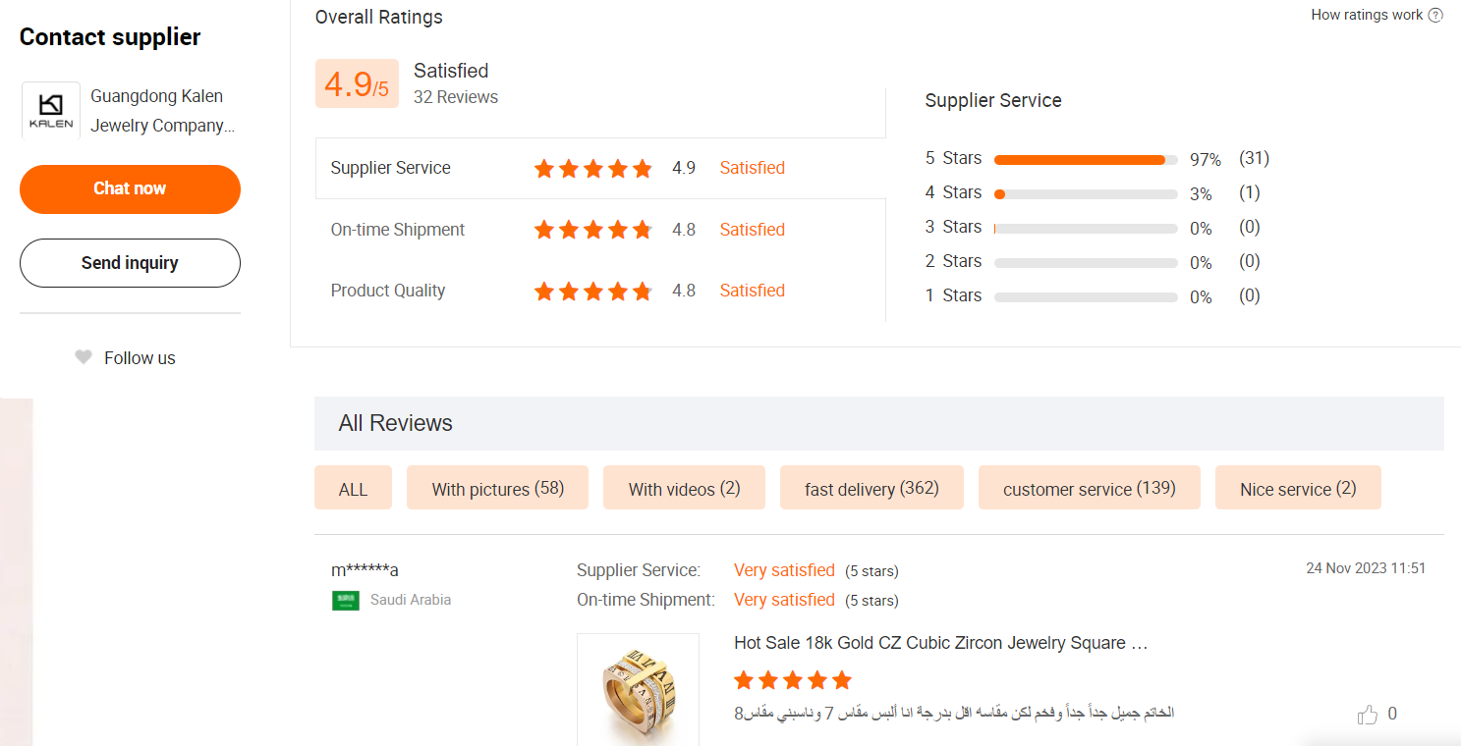Click the thumbs-up icon on the review
1461x746 pixels.
click(x=1367, y=715)
